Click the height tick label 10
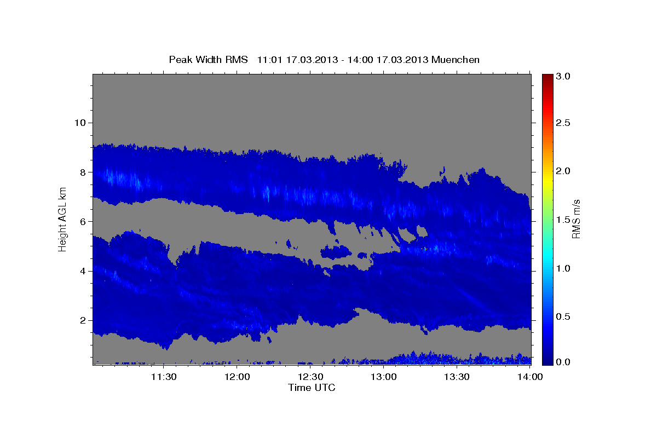This screenshot has height=438, width=657. (x=79, y=122)
